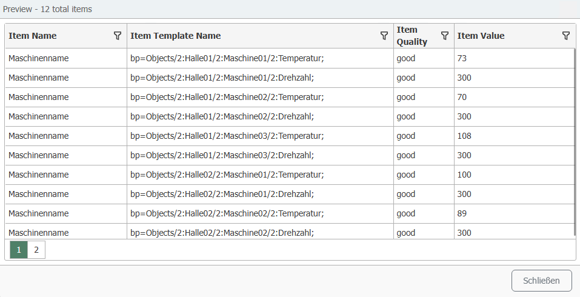Viewport: 580px width, 297px height.
Task: Open the Item Quality column filter
Action: point(445,36)
